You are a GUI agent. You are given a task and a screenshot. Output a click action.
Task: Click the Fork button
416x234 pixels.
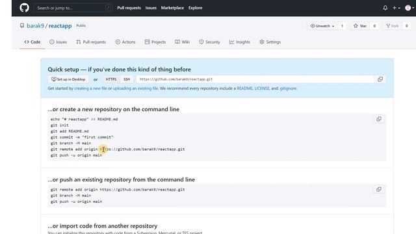coord(393,26)
